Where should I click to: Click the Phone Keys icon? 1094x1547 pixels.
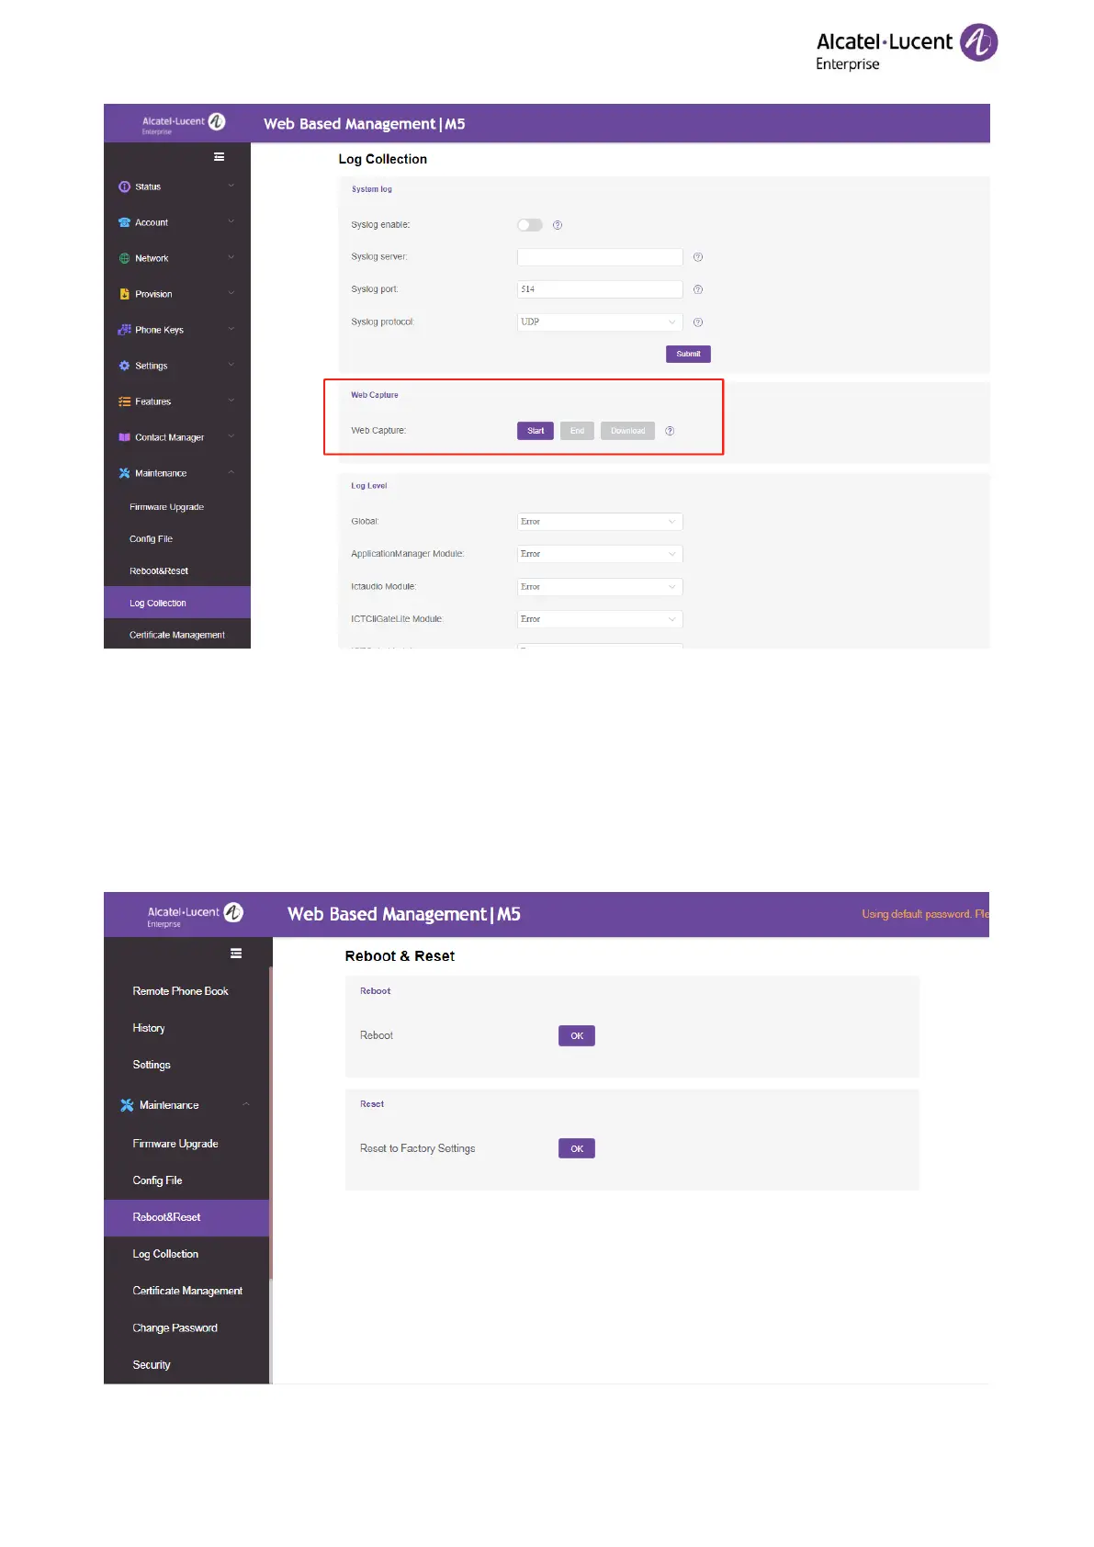(124, 330)
